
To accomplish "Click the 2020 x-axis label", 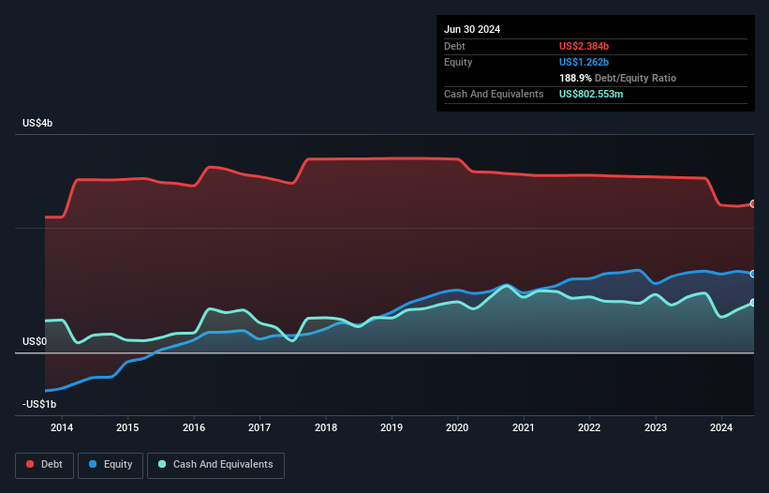I will pyautogui.click(x=457, y=427).
